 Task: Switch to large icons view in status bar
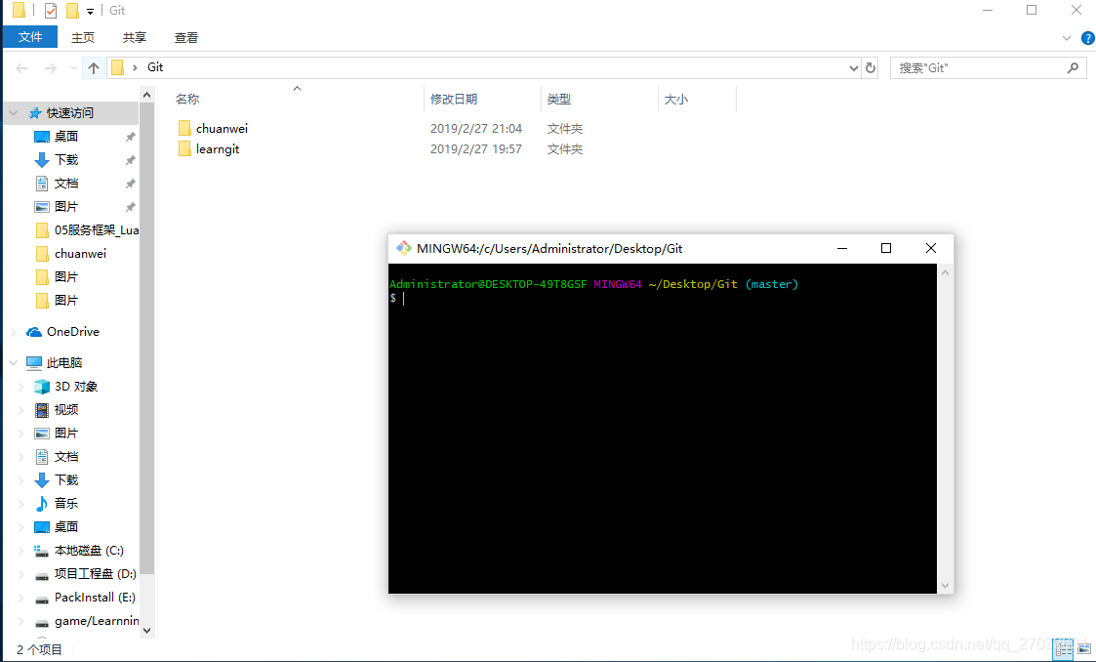tap(1084, 650)
